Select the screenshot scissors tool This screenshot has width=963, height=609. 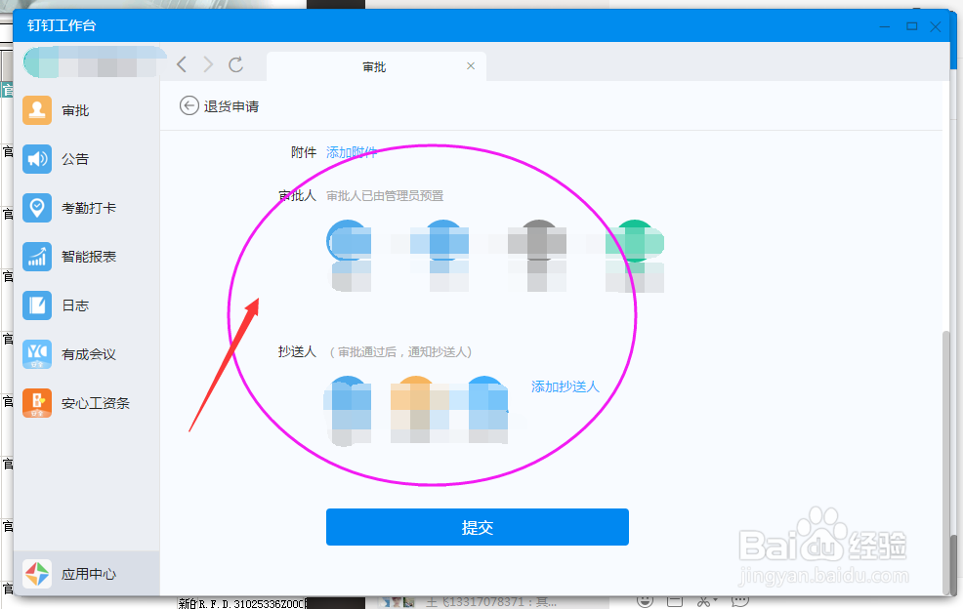[x=704, y=600]
